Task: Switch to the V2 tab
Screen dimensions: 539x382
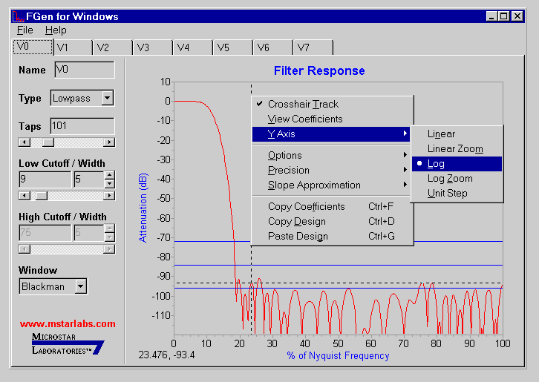Action: pyautogui.click(x=113, y=47)
